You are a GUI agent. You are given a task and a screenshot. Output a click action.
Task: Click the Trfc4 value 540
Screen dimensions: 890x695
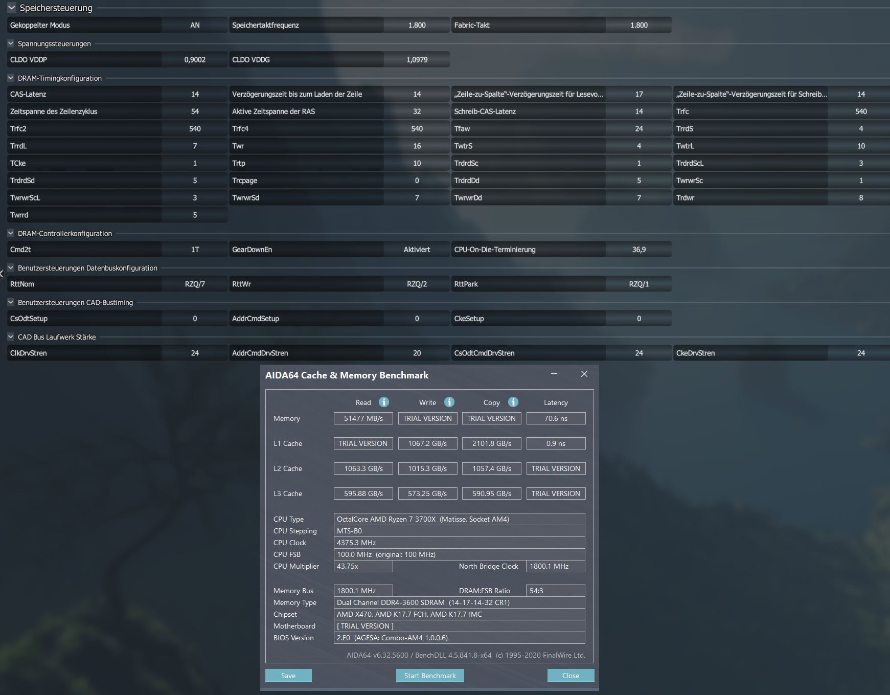(x=417, y=129)
